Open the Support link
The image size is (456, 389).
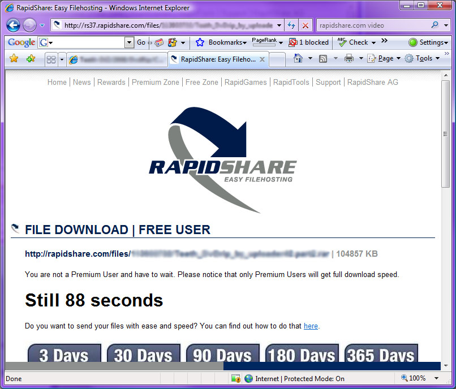[328, 83]
